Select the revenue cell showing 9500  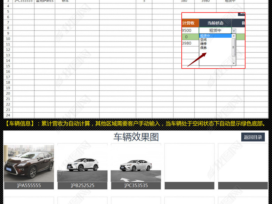pyautogui.click(x=190, y=30)
